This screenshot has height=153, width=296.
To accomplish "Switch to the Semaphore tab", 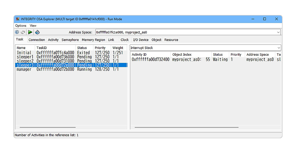I will (70, 40).
